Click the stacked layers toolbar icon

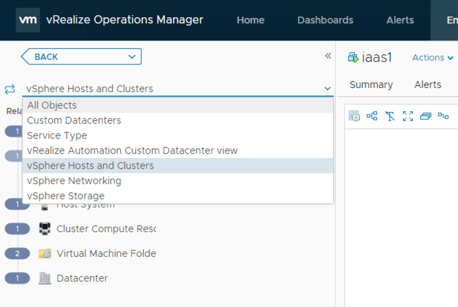pyautogui.click(x=426, y=116)
